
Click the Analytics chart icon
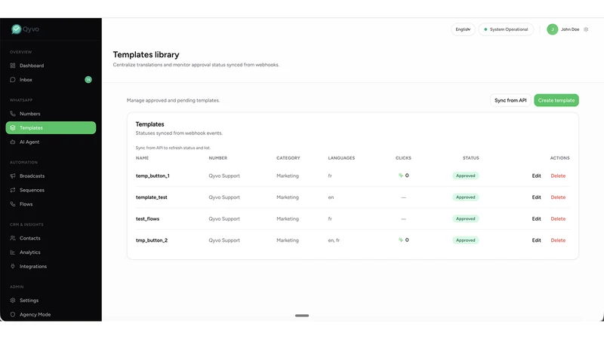[x=13, y=252]
